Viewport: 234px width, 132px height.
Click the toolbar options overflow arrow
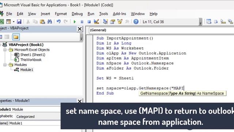click(201, 22)
